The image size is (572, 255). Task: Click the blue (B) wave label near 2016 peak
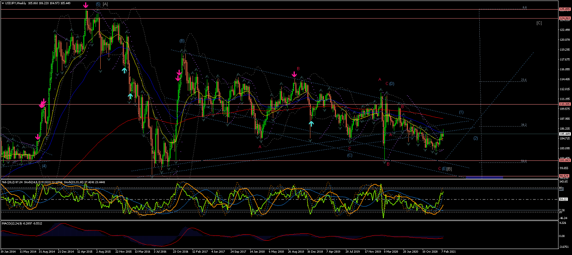click(x=182, y=41)
